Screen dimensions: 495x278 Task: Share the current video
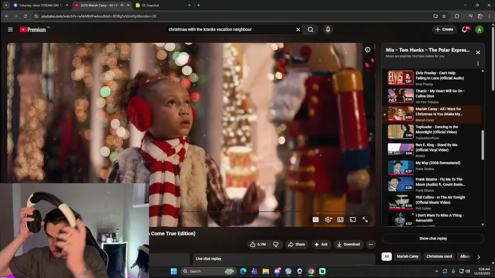(x=296, y=244)
